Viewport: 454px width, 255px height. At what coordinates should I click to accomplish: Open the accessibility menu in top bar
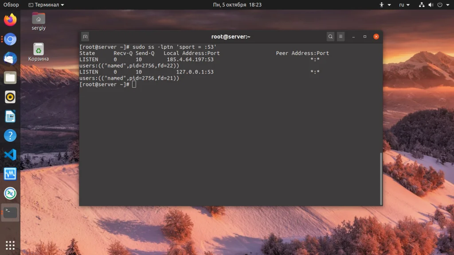pyautogui.click(x=385, y=4)
